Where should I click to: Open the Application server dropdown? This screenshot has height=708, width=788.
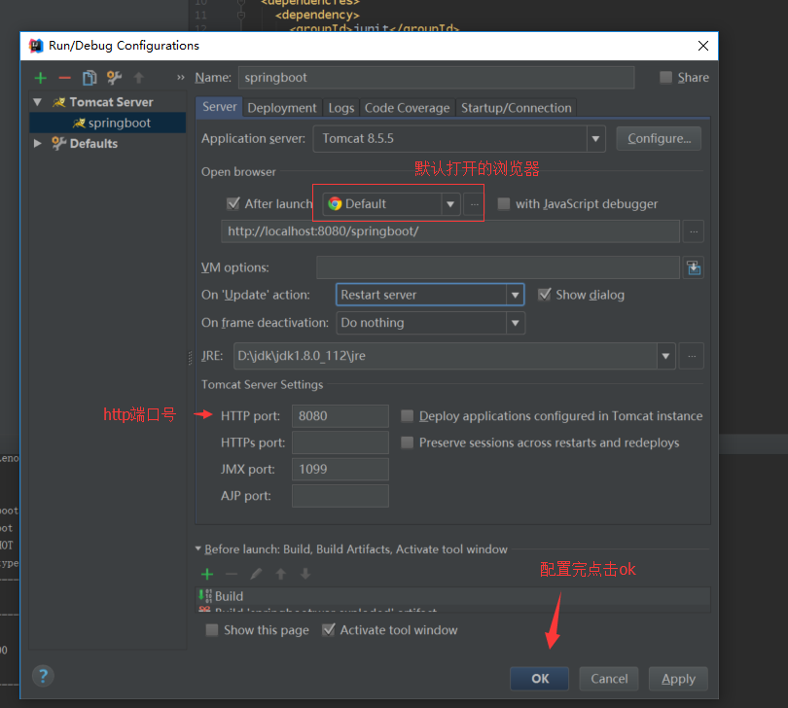coord(595,139)
